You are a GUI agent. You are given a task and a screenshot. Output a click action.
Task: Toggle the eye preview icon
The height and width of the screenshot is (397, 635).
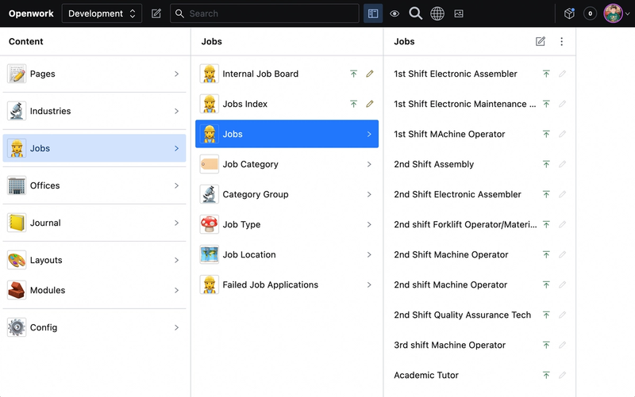[x=394, y=13]
